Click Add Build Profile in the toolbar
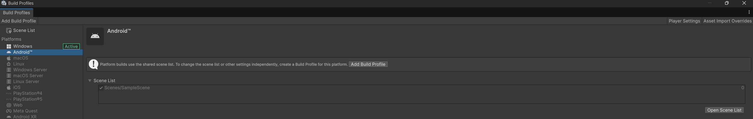This screenshot has width=753, height=119. coord(19,21)
